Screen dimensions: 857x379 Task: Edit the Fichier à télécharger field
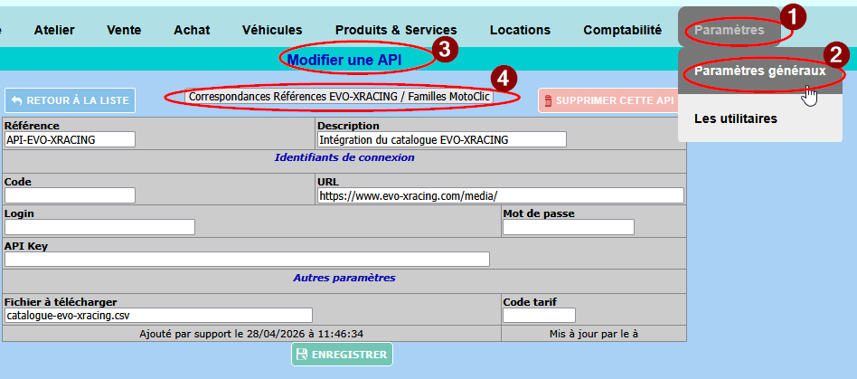click(158, 316)
